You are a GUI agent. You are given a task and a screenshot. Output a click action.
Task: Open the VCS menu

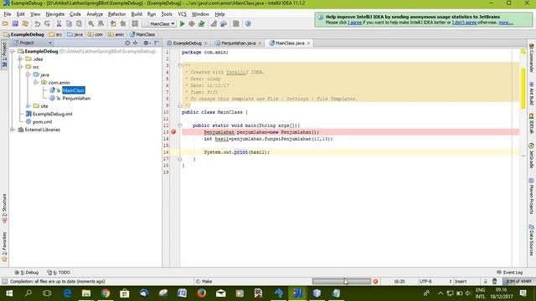pos(182,14)
